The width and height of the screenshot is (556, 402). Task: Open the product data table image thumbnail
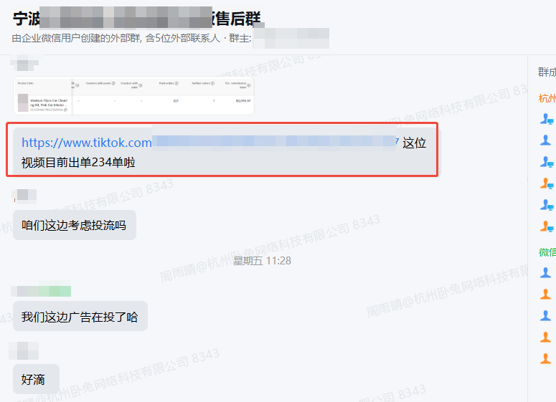click(x=133, y=95)
